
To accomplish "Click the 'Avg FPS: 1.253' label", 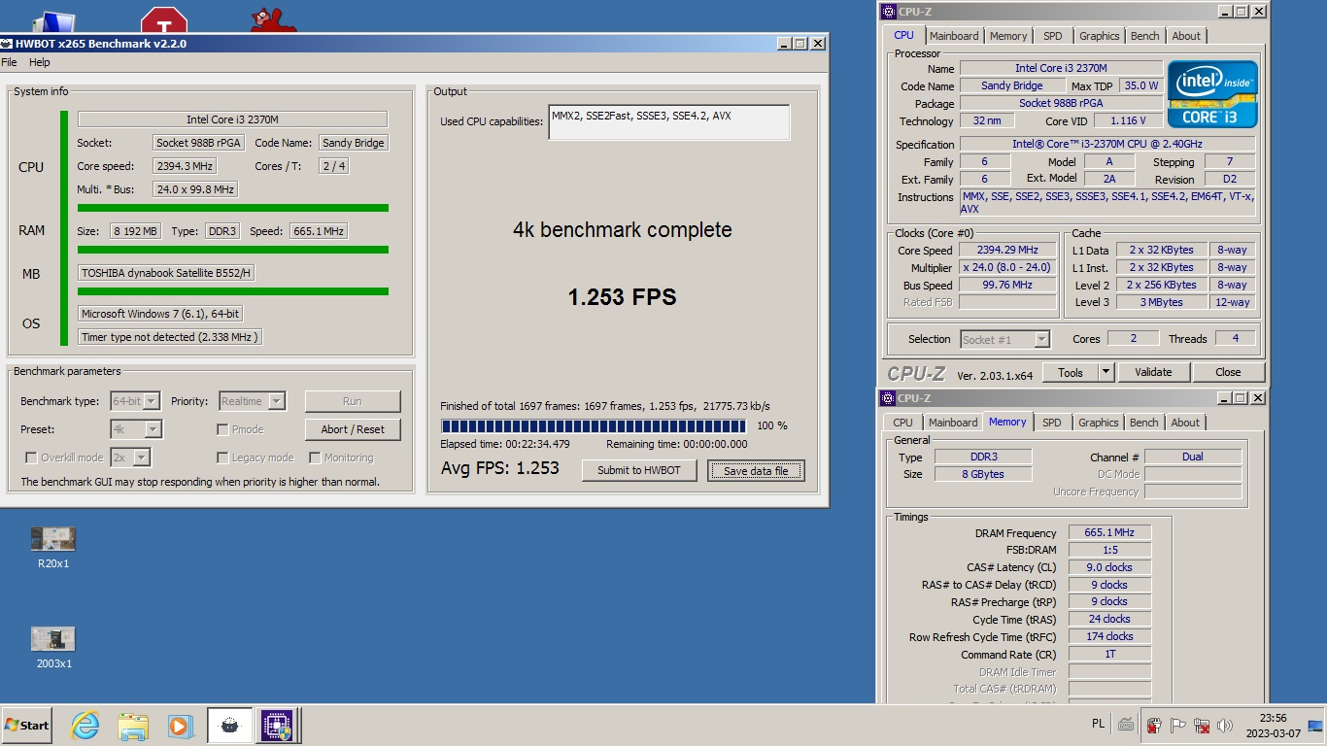I will click(x=500, y=468).
